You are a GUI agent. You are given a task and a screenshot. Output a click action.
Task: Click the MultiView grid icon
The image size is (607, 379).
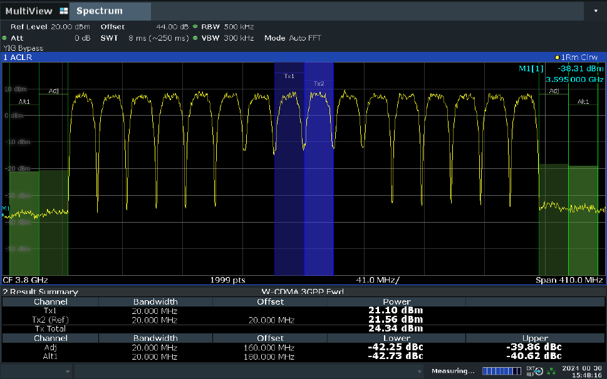(x=64, y=11)
